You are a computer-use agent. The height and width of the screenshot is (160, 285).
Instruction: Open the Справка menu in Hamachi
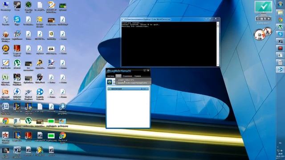(x=138, y=76)
